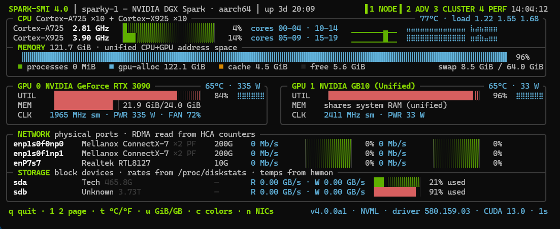Select the enP7s7 network interface row
The image size is (560, 229).
point(258,163)
